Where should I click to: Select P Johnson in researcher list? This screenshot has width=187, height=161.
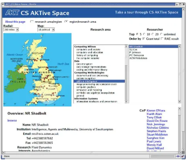135,52
